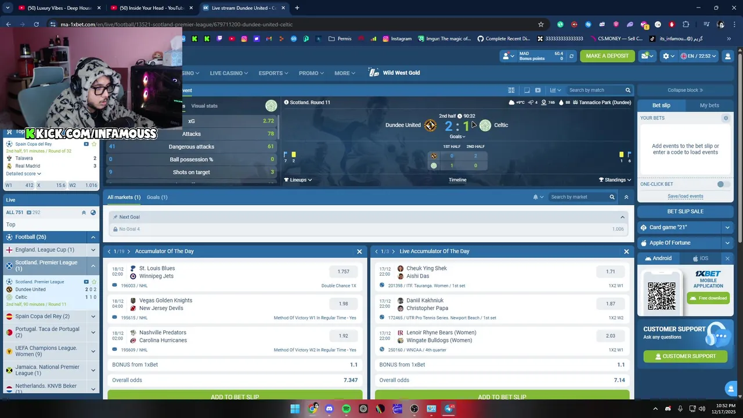Switch to the My bets tab

(709, 106)
